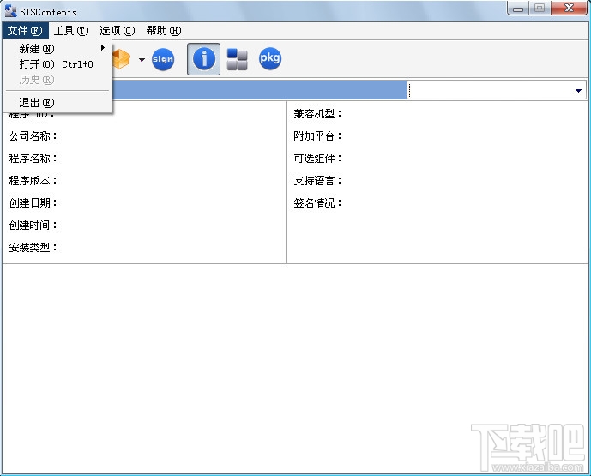Viewport: 591px width, 476px height.
Task: Select the blue info toolbar button
Action: [203, 59]
